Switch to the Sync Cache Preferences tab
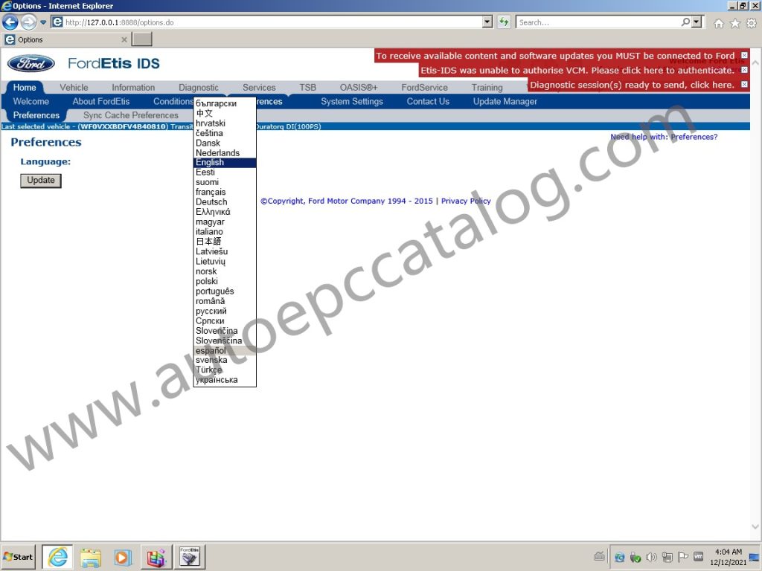Viewport: 762px width, 571px height. (129, 115)
